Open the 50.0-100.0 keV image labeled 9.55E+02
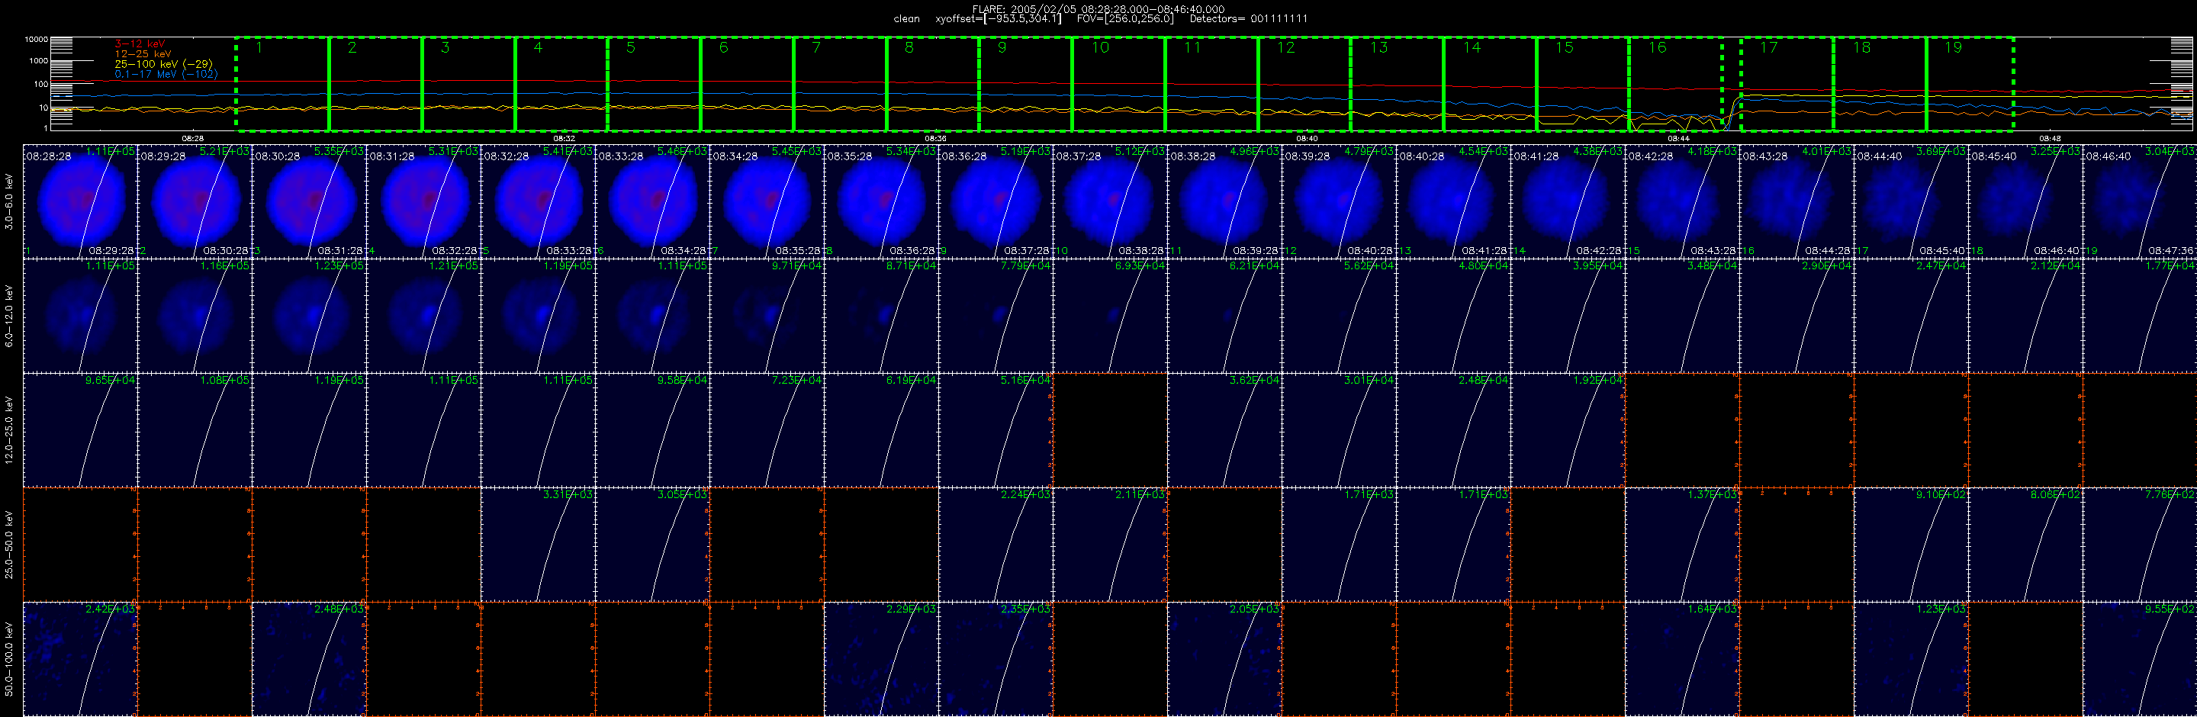This screenshot has width=2197, height=717. (2140, 659)
